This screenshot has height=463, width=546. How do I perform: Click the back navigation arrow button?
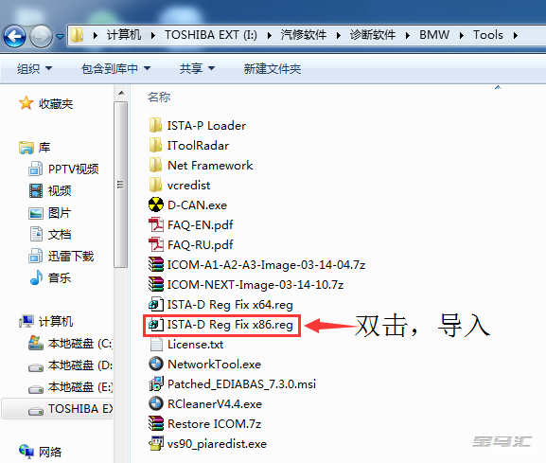coord(14,36)
